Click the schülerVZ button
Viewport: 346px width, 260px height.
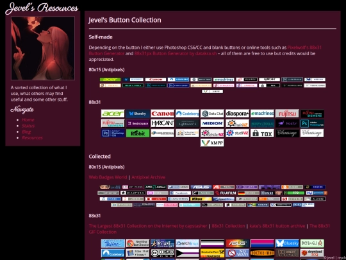(212, 133)
